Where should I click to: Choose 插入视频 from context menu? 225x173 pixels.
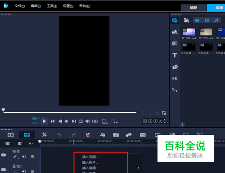(90, 157)
